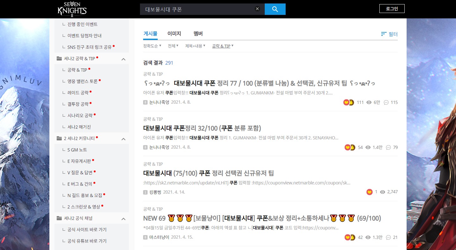Screen dimensions: 456x250
Task: Click heart reaction icon on 킹뽕삥 post
Action: click(369, 192)
